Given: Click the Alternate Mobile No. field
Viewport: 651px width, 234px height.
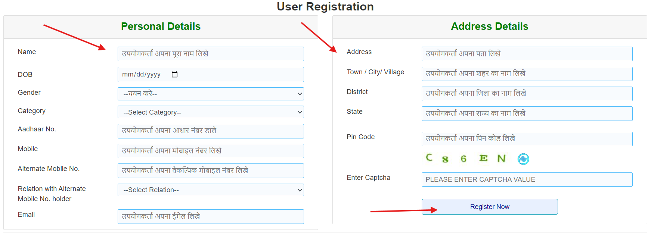Looking at the screenshot, I should (210, 171).
